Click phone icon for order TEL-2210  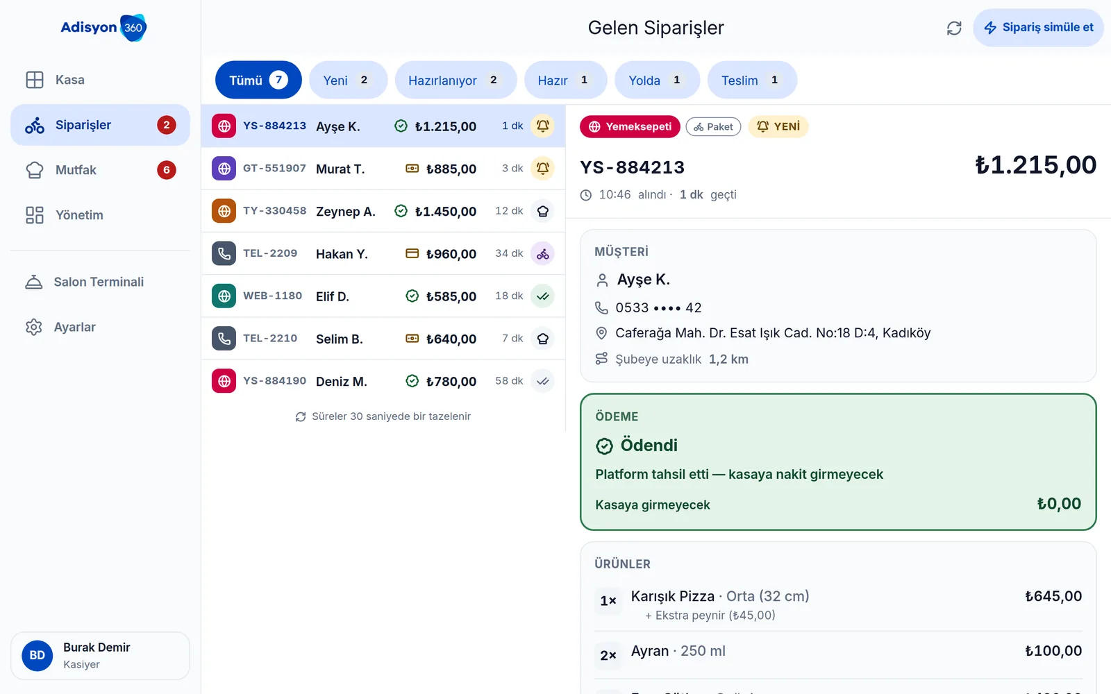[x=224, y=339]
